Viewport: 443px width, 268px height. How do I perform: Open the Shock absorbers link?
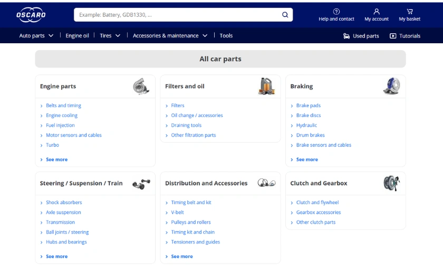64,203
